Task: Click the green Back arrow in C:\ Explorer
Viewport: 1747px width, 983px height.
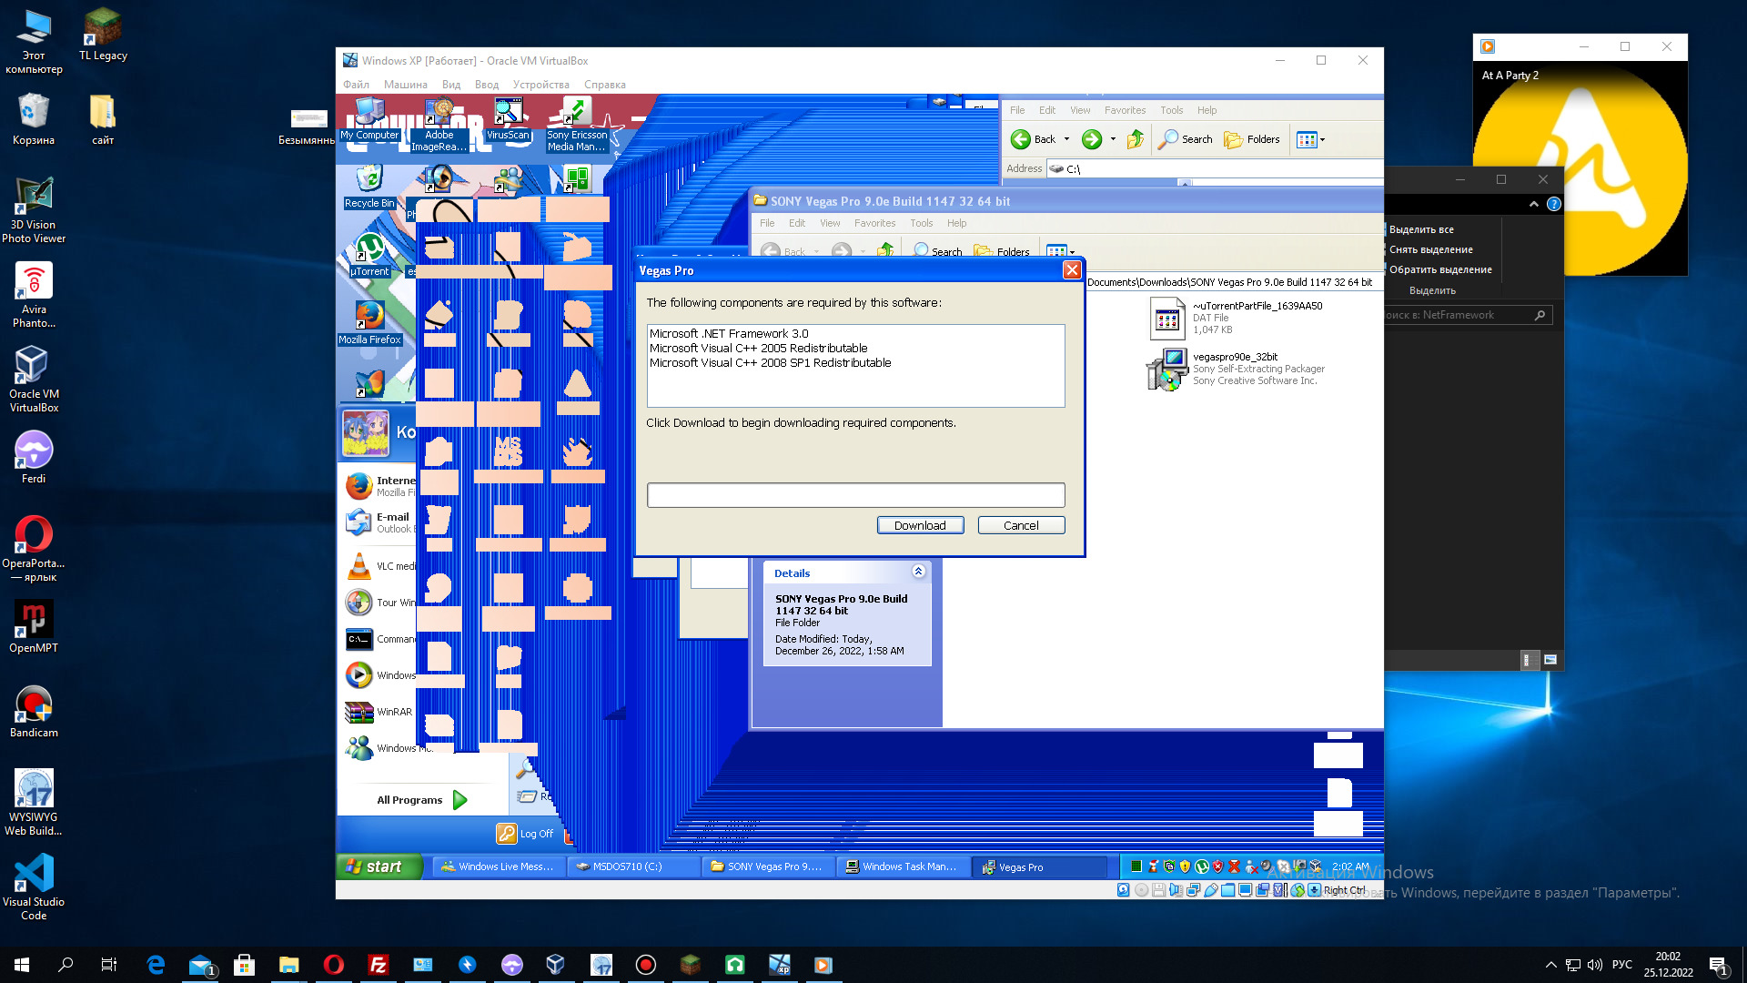Action: (1021, 139)
